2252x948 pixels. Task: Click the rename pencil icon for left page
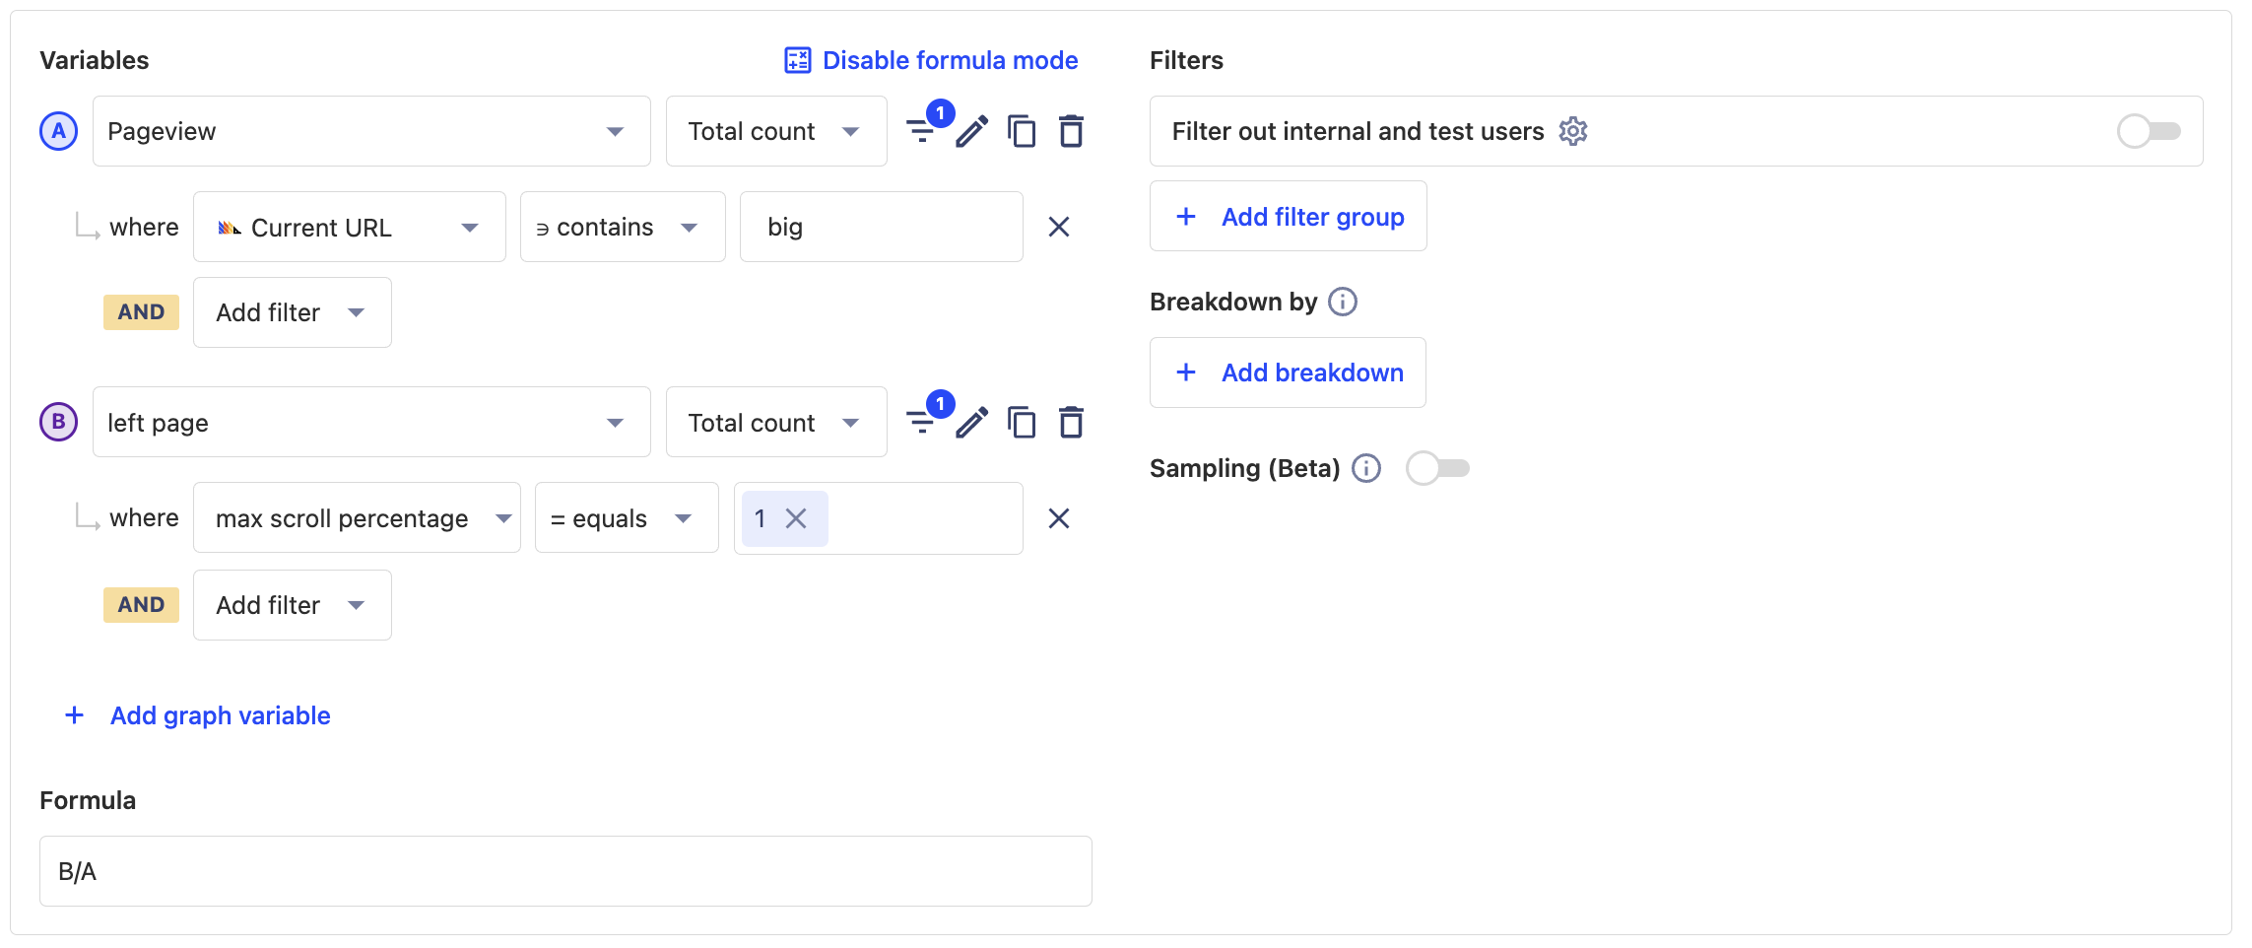coord(971,423)
